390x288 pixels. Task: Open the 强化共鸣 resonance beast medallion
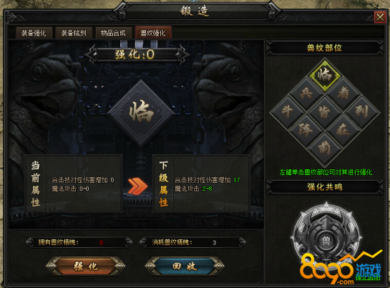pyautogui.click(x=326, y=237)
